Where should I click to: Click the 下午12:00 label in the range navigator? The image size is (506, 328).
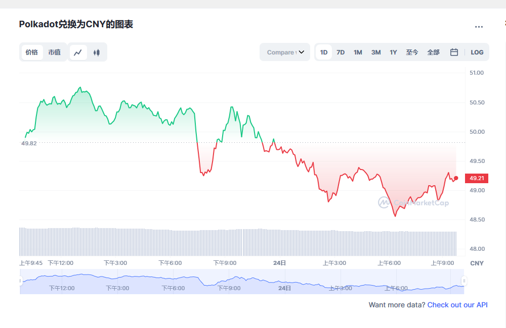(x=62, y=288)
